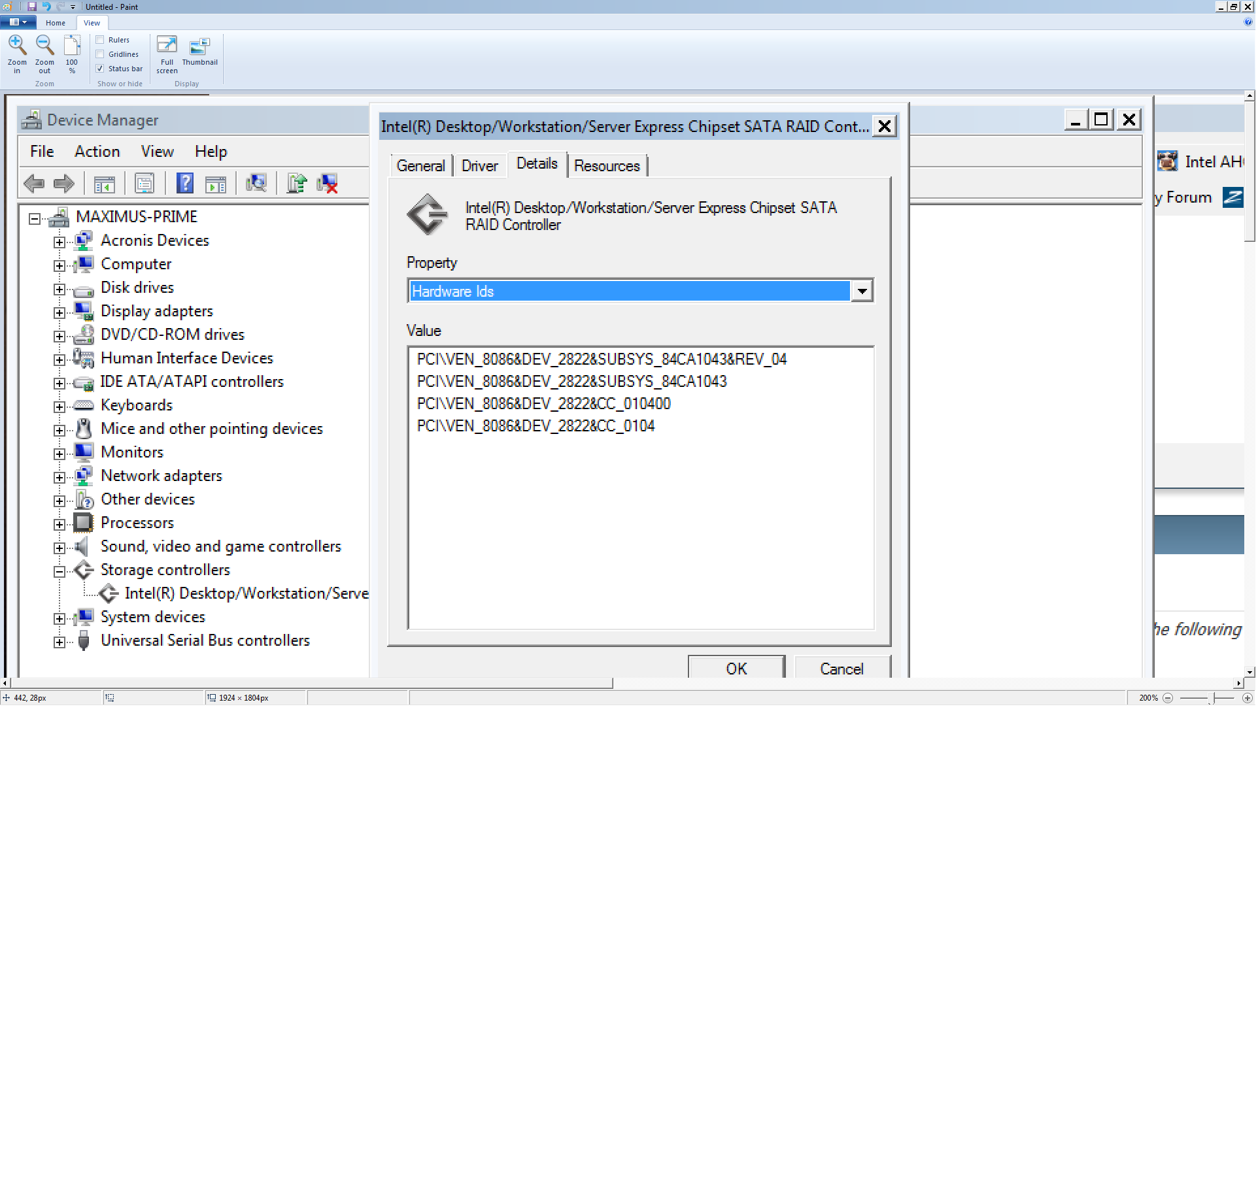
Task: Click the scroll down arrow of the Paint canvas
Action: pos(1249,672)
